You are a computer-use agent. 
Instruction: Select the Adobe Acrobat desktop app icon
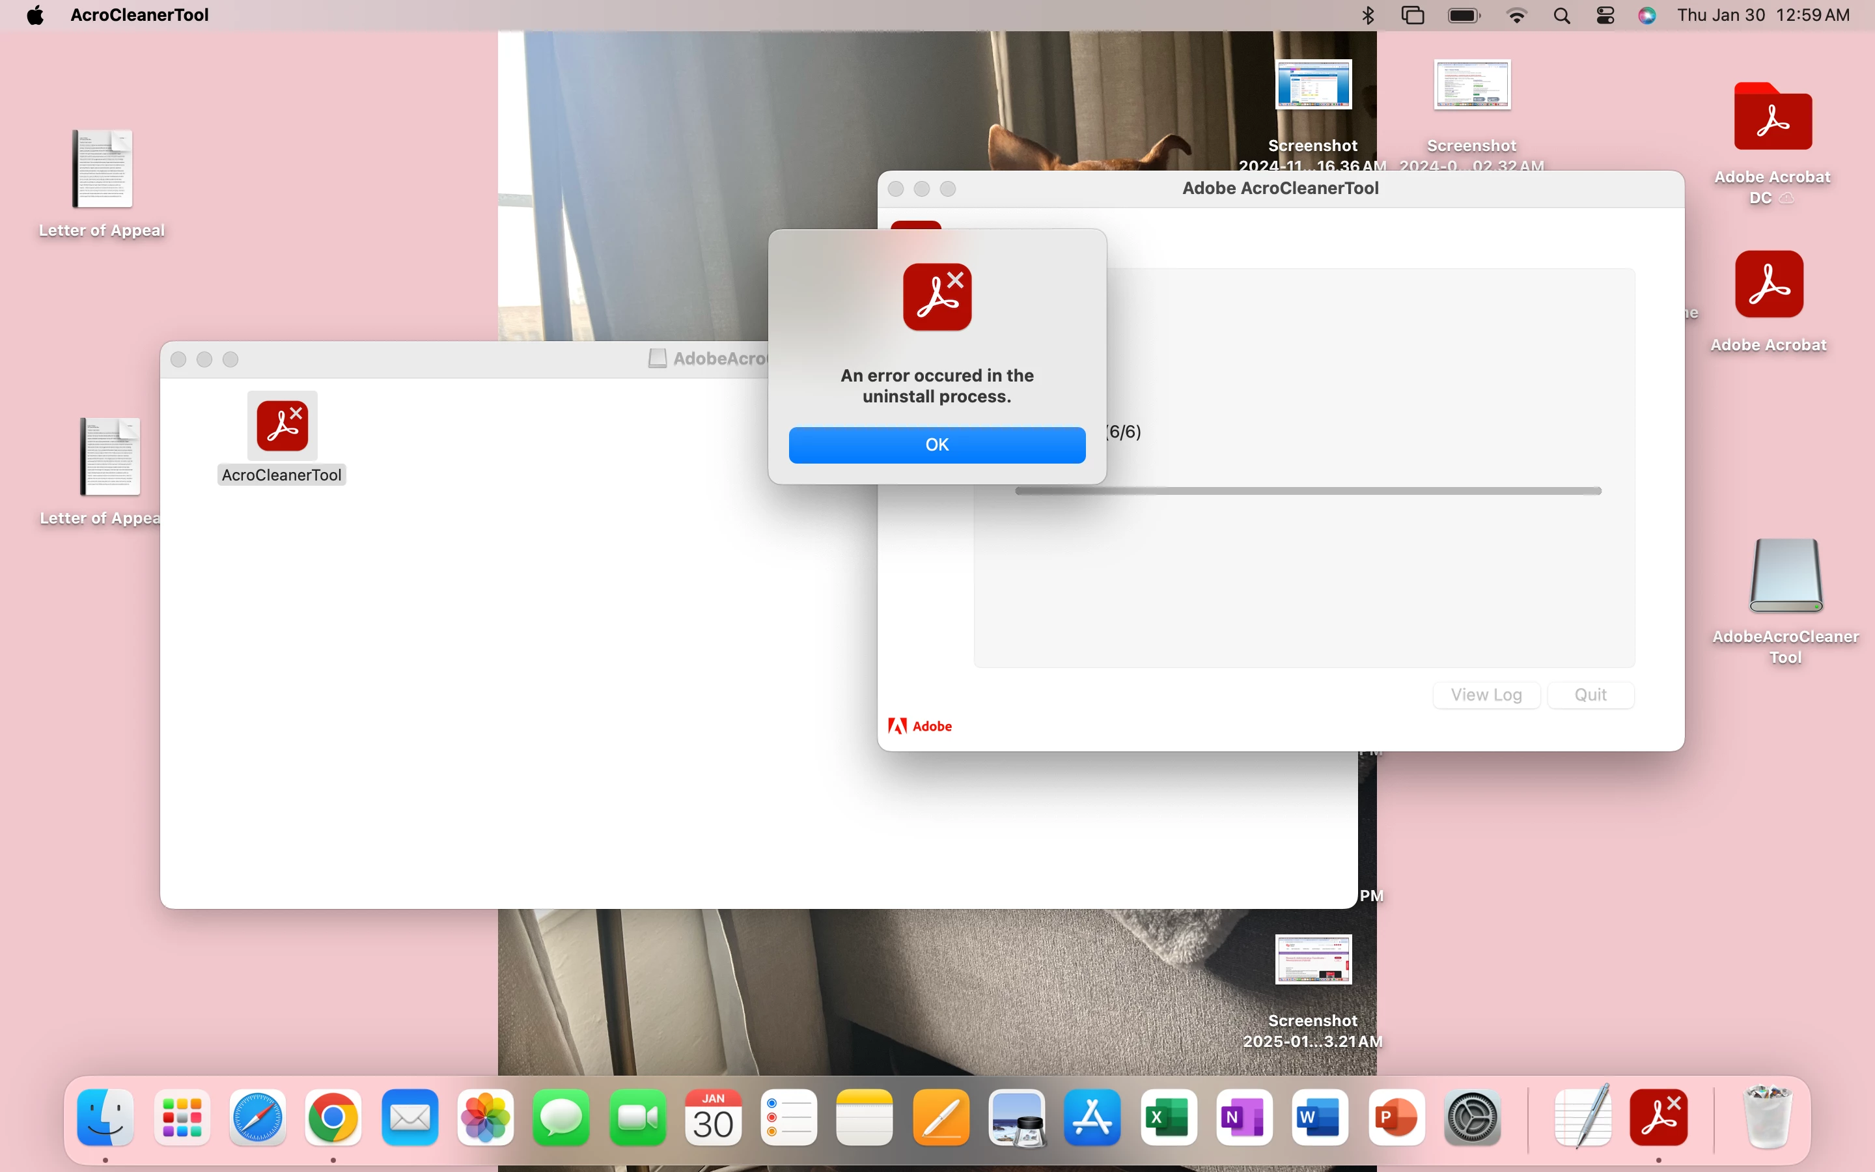tap(1768, 285)
